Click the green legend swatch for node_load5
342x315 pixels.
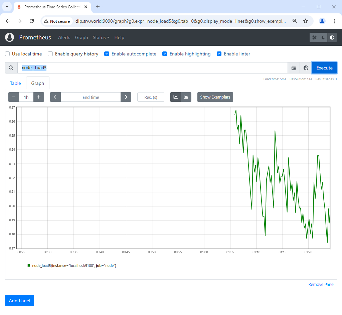pos(29,266)
